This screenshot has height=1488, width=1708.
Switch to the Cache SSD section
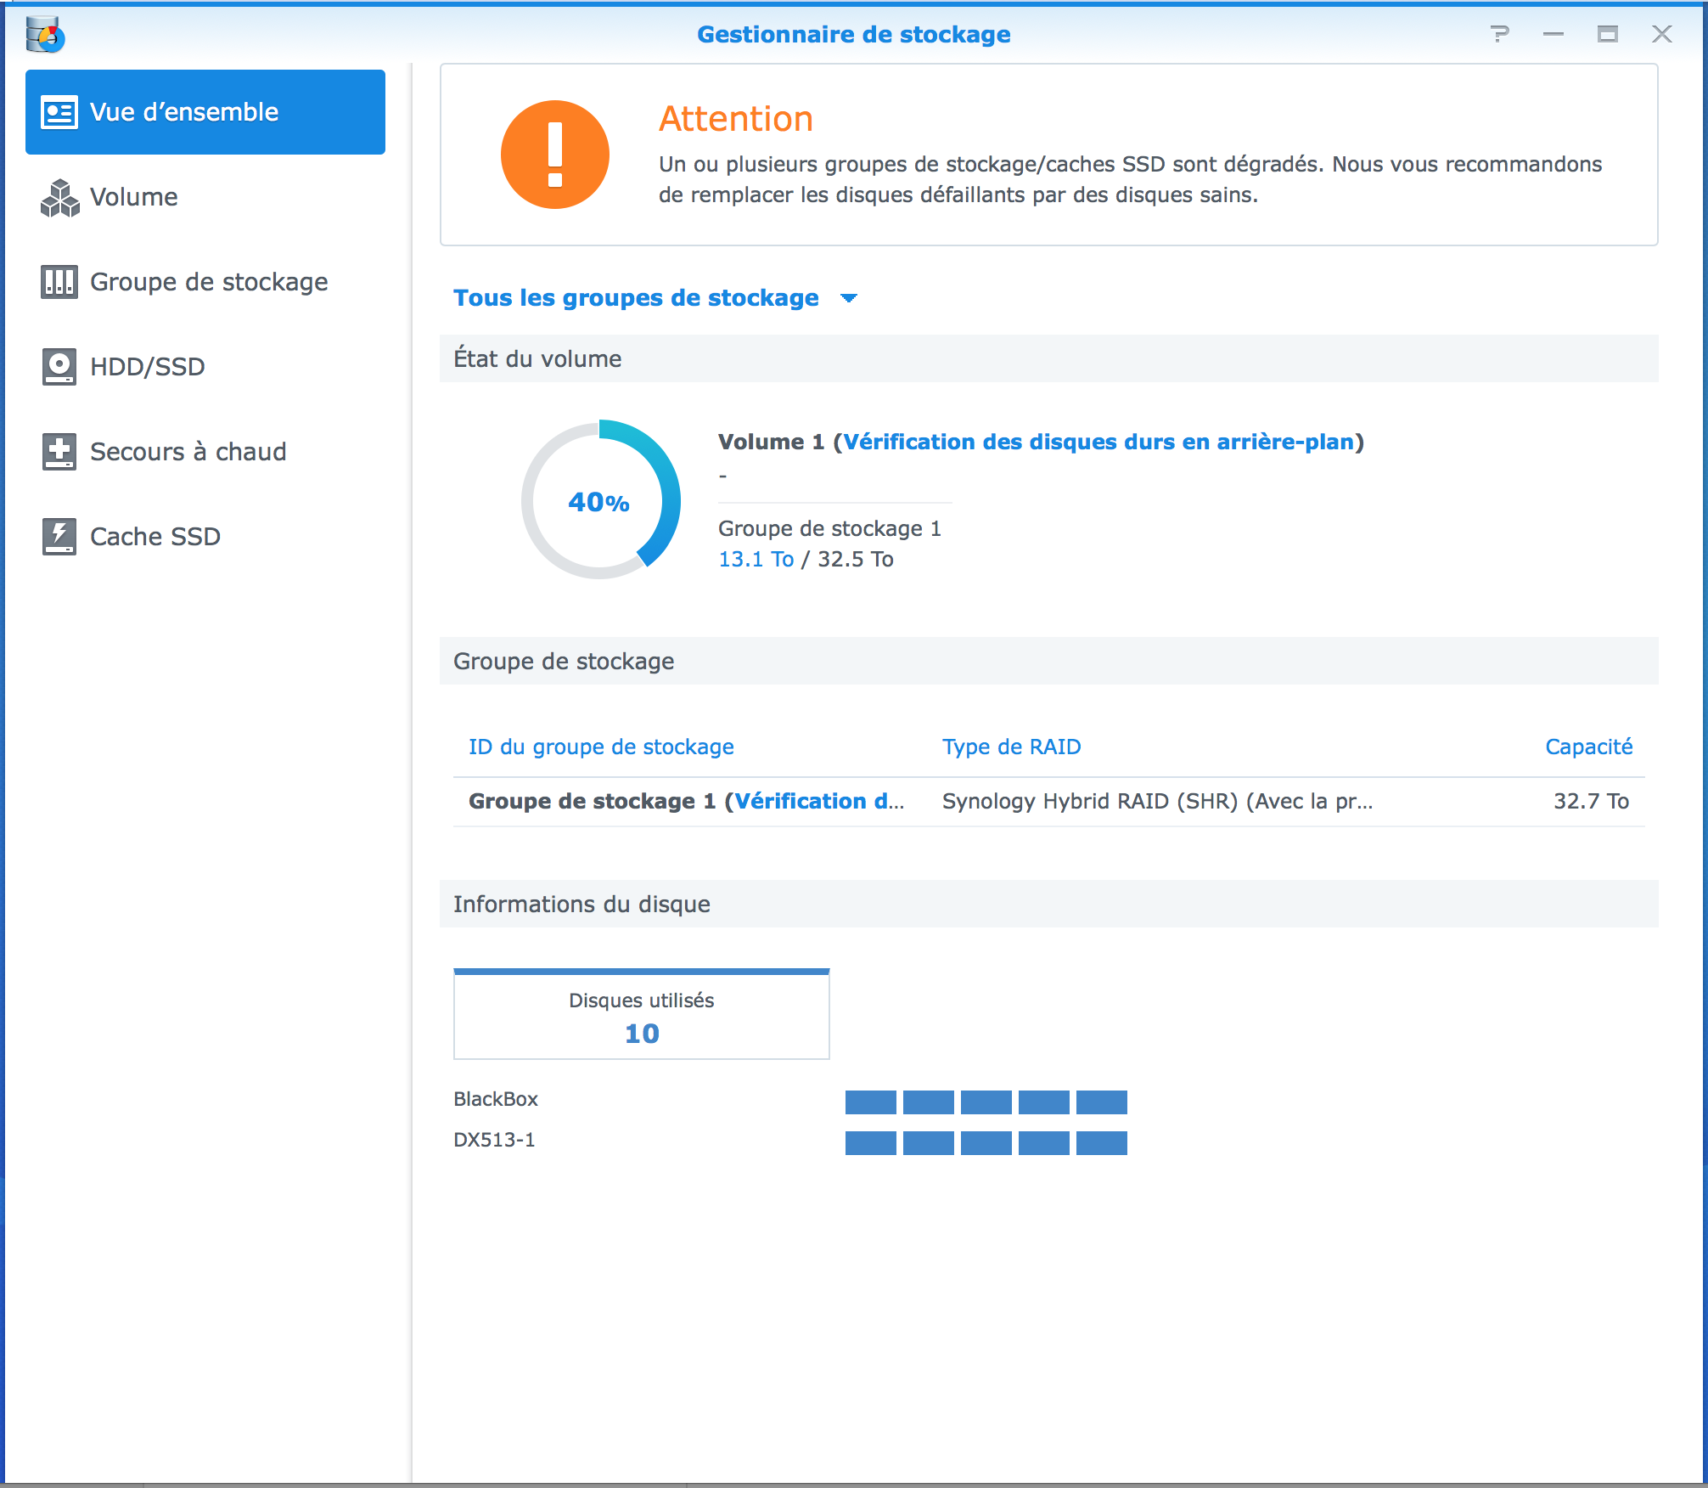[x=155, y=537]
